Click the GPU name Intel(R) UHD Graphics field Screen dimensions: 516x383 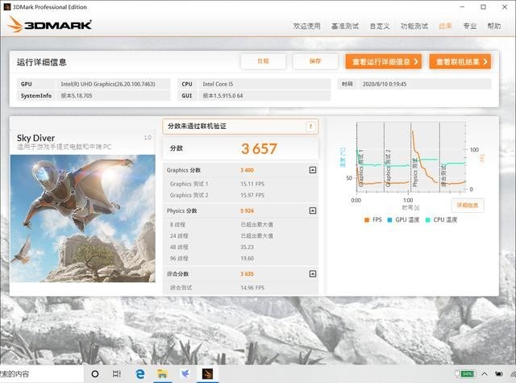point(113,84)
